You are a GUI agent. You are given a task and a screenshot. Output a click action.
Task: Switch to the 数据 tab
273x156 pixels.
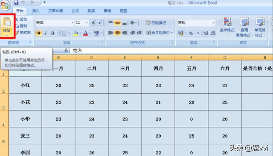point(91,11)
